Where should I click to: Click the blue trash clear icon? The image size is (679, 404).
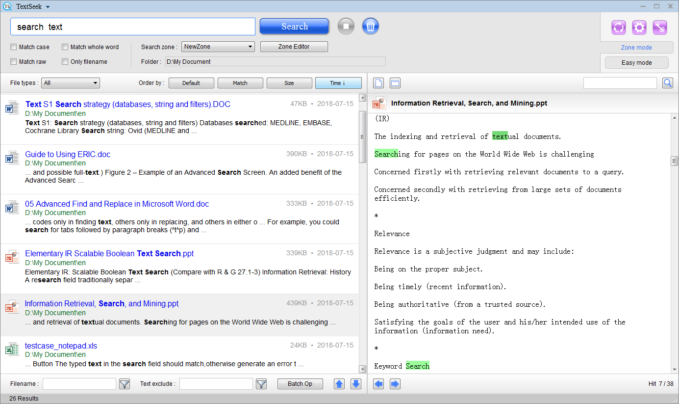[x=371, y=26]
